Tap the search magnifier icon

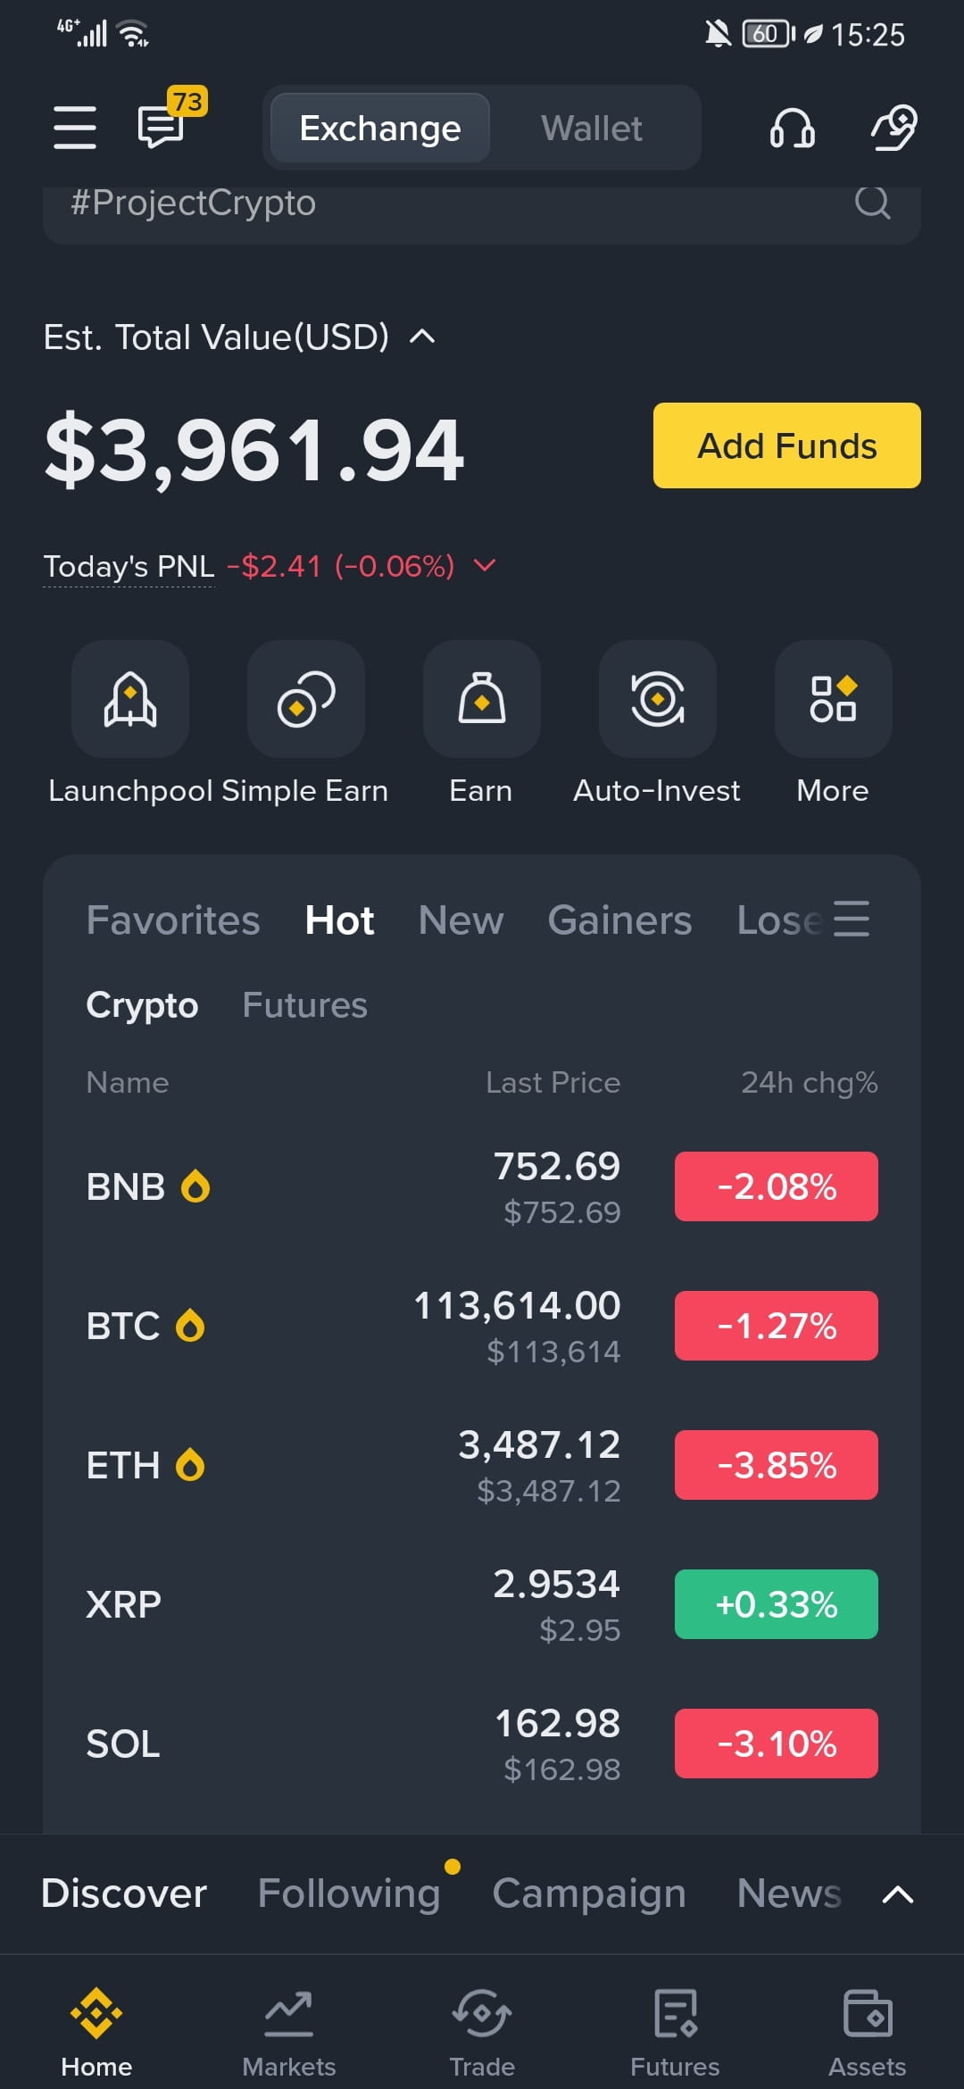(x=872, y=203)
